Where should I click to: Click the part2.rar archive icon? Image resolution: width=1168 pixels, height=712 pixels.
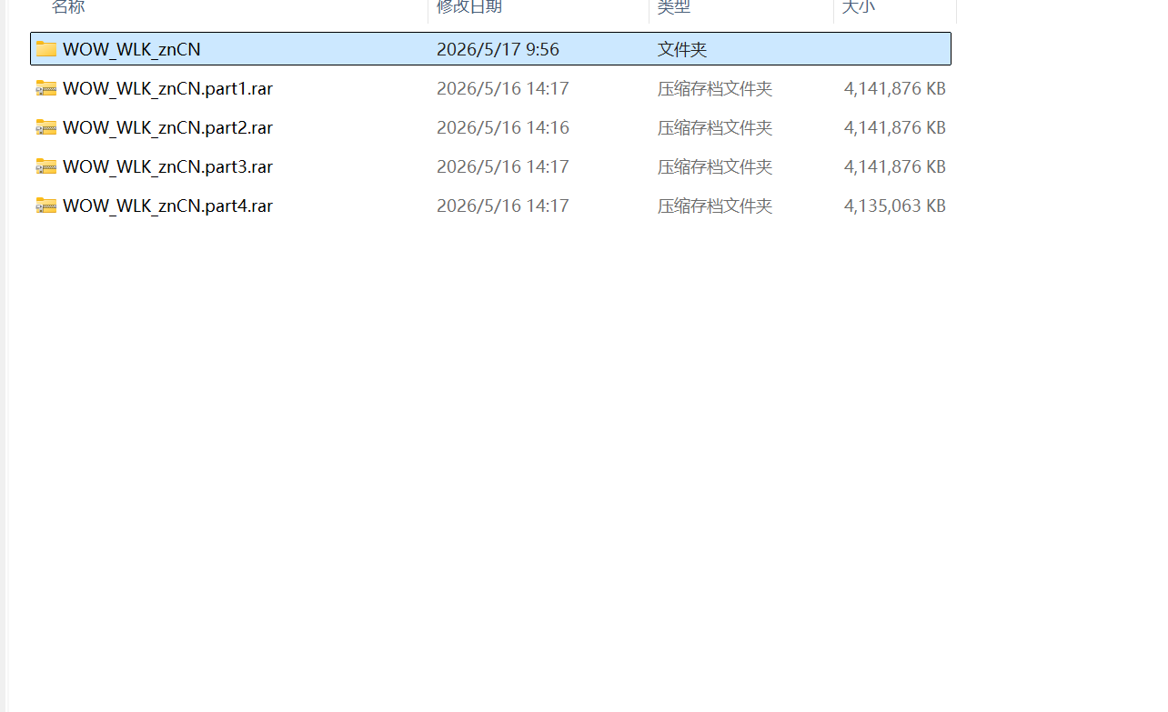[x=46, y=127]
